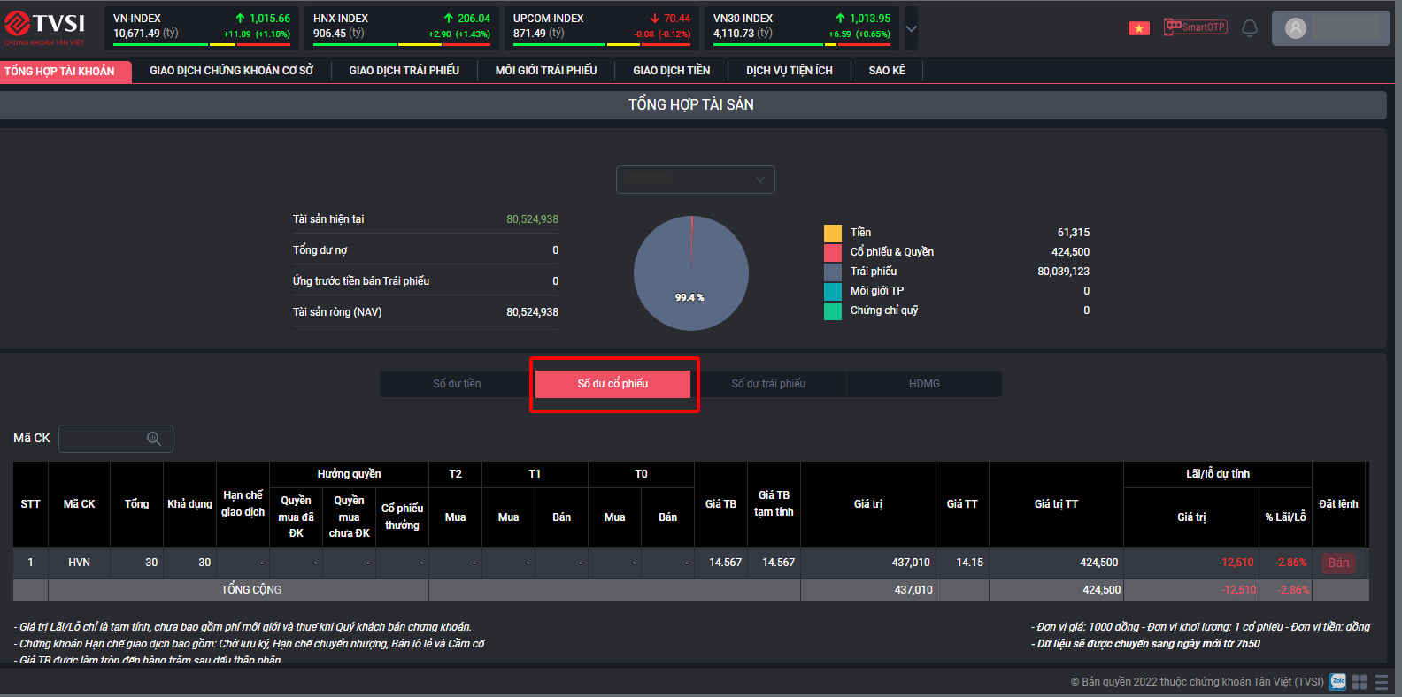Open the hamburger list icon in footer
Image resolution: width=1402 pixels, height=697 pixels.
tap(1382, 681)
